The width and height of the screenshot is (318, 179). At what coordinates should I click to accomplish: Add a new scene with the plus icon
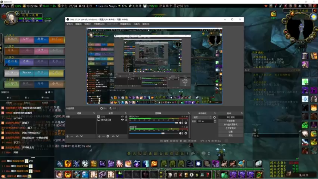point(68,136)
